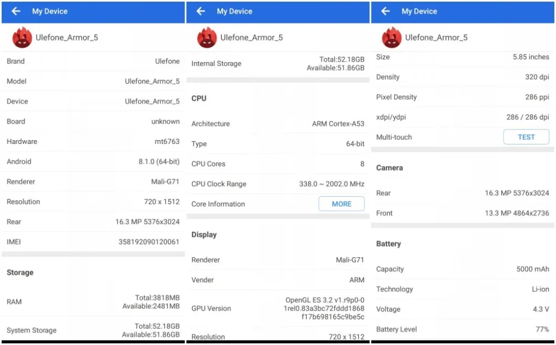The height and width of the screenshot is (345, 556).
Task: Select Architecture value 'ARM Cortex-A53'
Action: point(338,124)
